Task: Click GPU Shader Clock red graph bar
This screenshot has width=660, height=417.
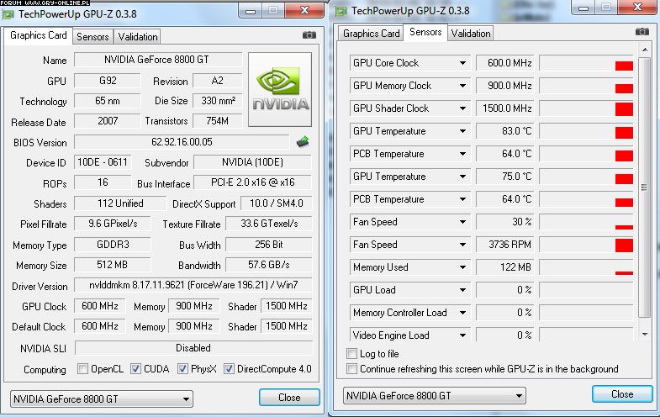Action: 624,109
